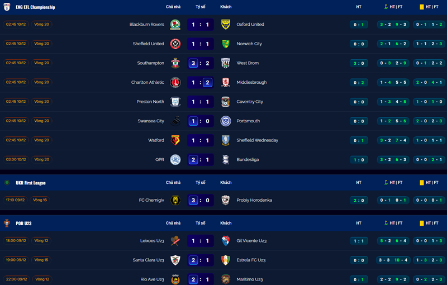This screenshot has height=285, width=447.
Task: Click the yellow card column icon in Championship header
Action: click(x=421, y=7)
